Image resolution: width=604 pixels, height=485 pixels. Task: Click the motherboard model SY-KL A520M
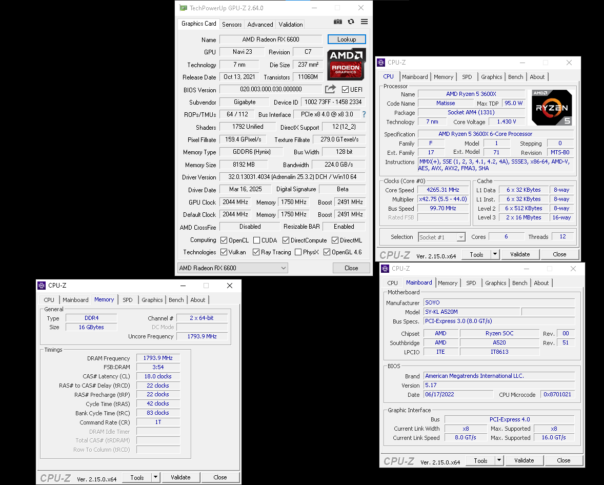tap(472, 312)
